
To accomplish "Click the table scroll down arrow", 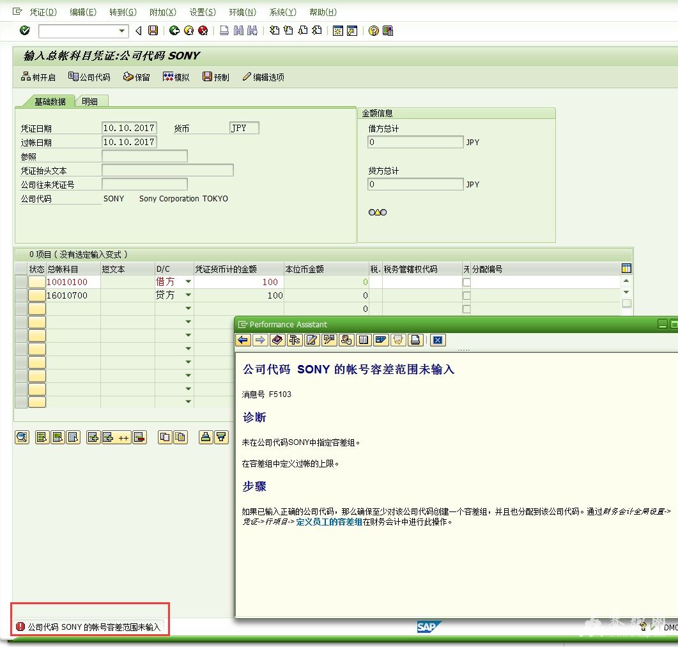I will point(626,292).
